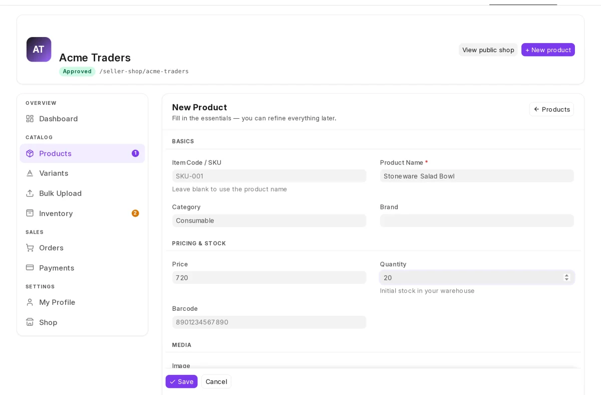Click View public shop button
Screen dimensions: 601x395
[488, 50]
